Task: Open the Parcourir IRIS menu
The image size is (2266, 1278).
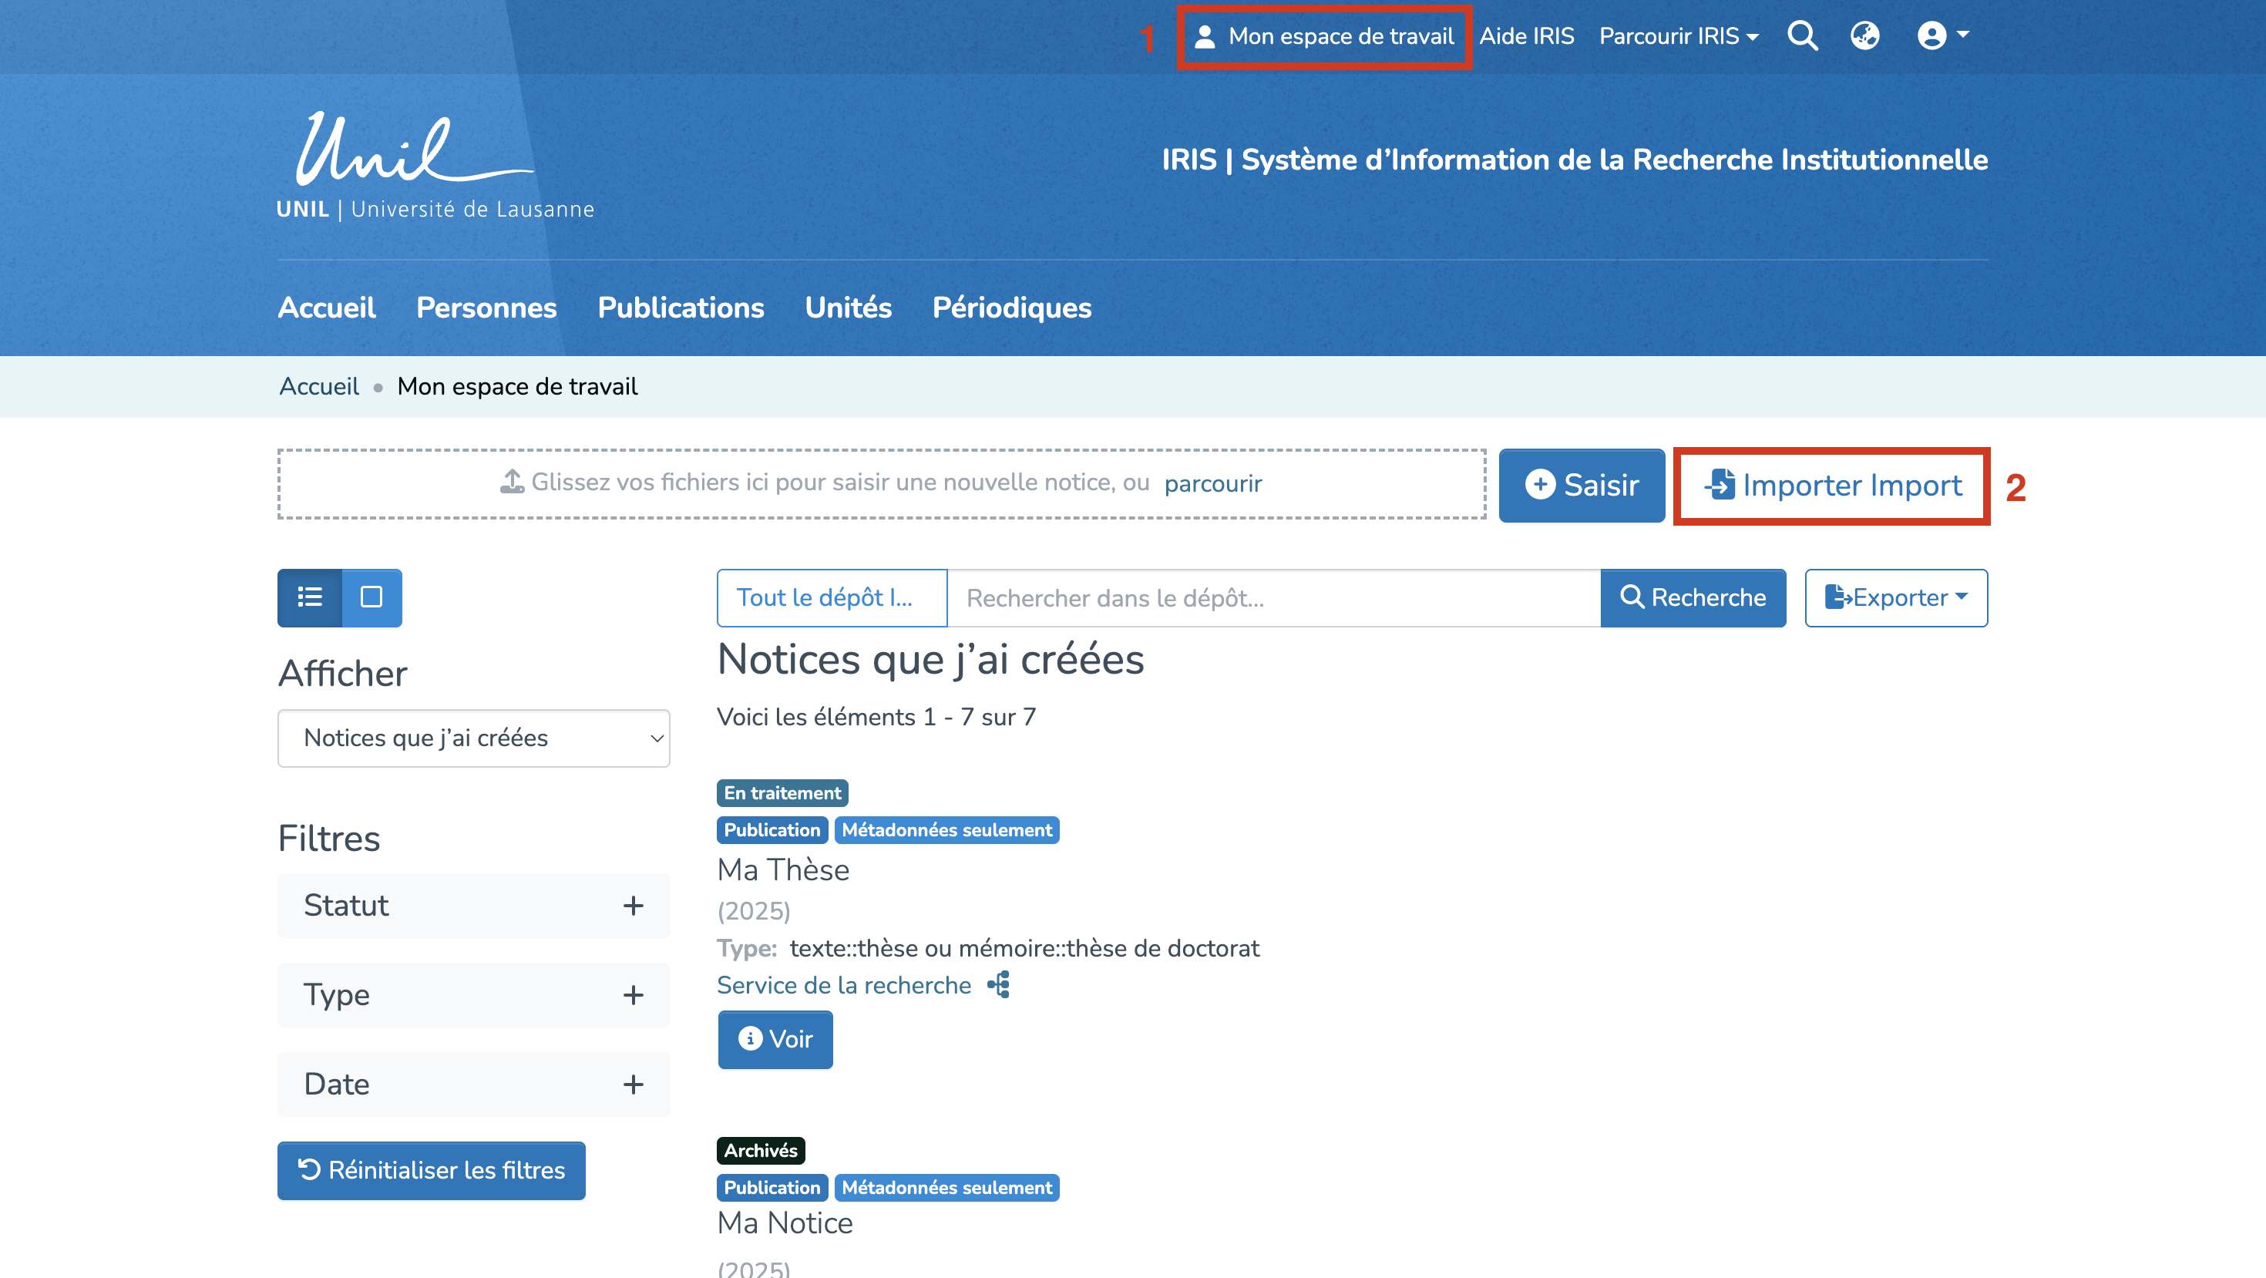Action: pyautogui.click(x=1677, y=36)
